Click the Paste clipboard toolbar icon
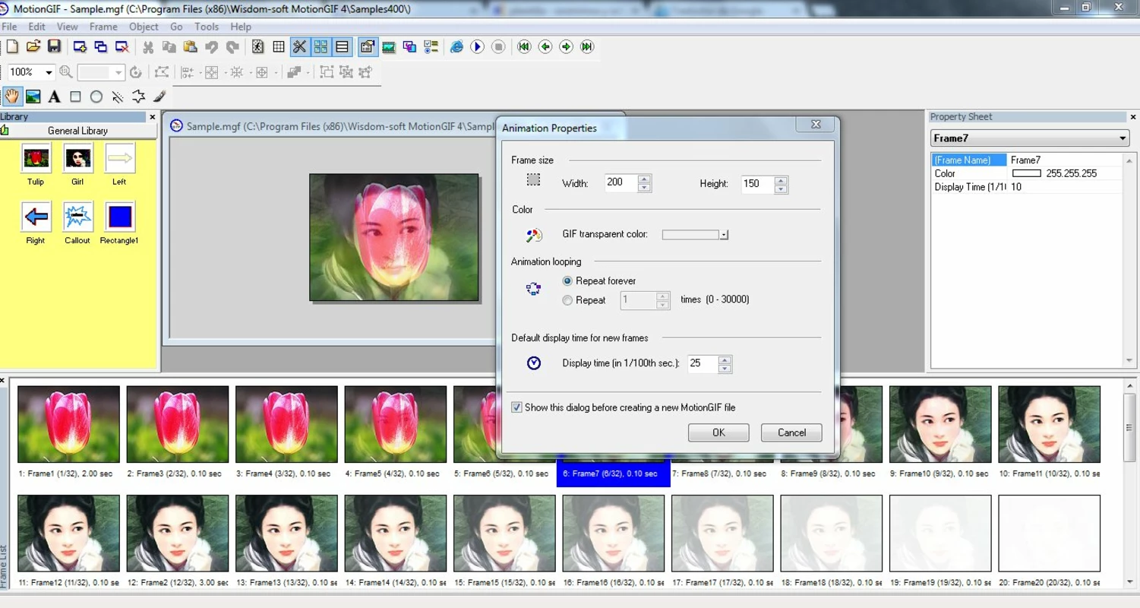 tap(190, 47)
